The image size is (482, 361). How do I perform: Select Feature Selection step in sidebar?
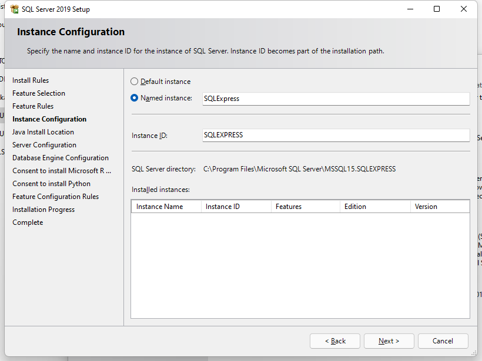tap(39, 93)
